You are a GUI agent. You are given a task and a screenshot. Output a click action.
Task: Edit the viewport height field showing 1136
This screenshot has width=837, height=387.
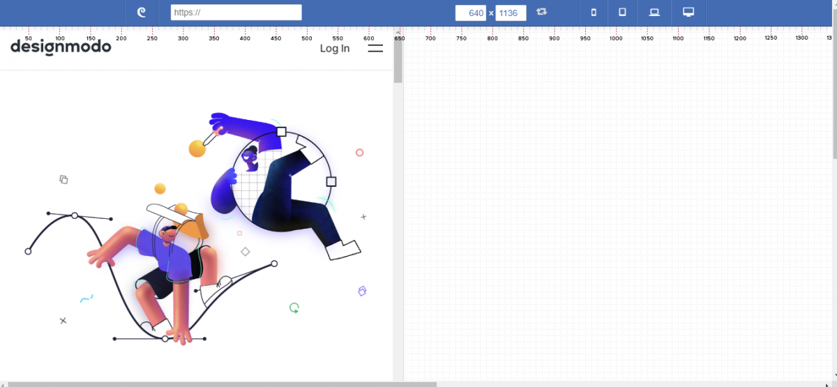tap(511, 13)
